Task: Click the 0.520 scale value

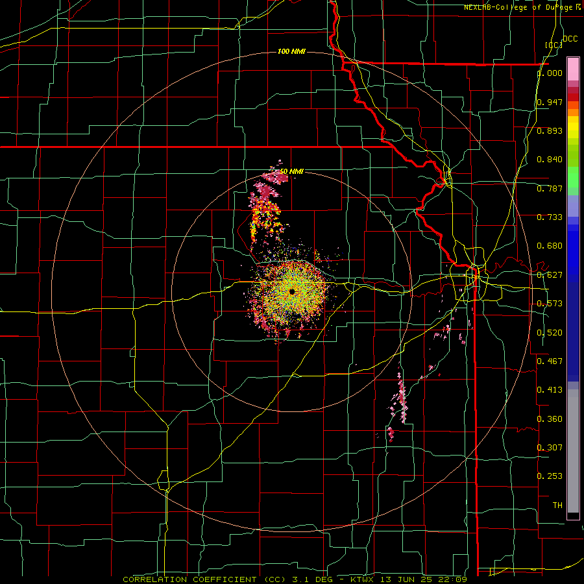Action: (x=550, y=332)
